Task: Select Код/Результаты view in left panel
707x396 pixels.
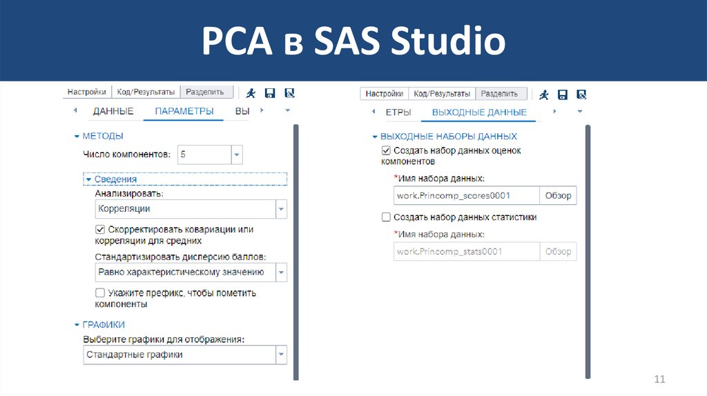Action: pos(146,92)
